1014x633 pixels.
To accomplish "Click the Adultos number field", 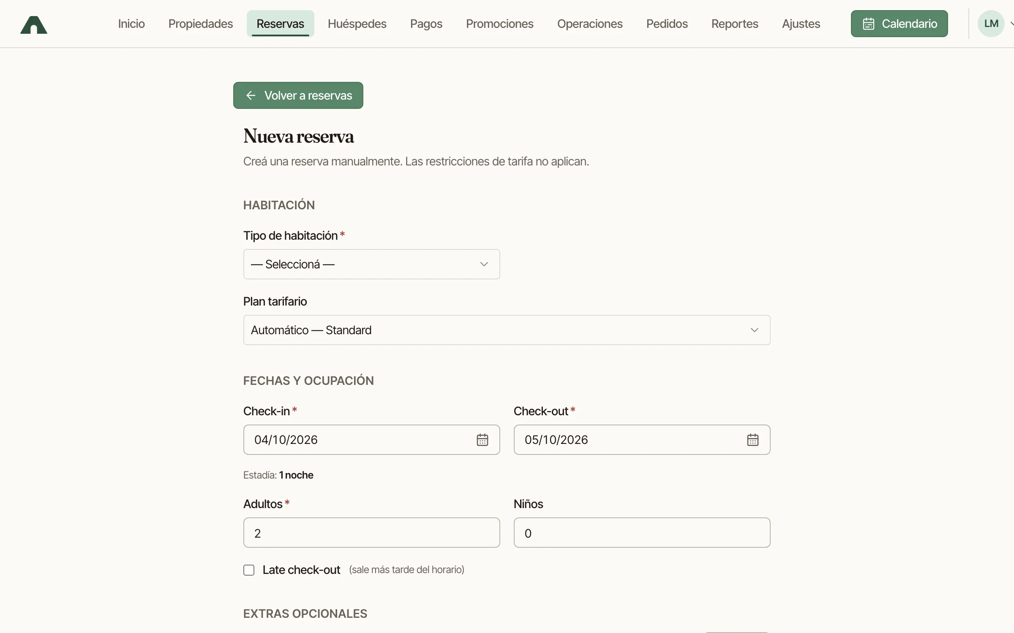I will pyautogui.click(x=371, y=533).
